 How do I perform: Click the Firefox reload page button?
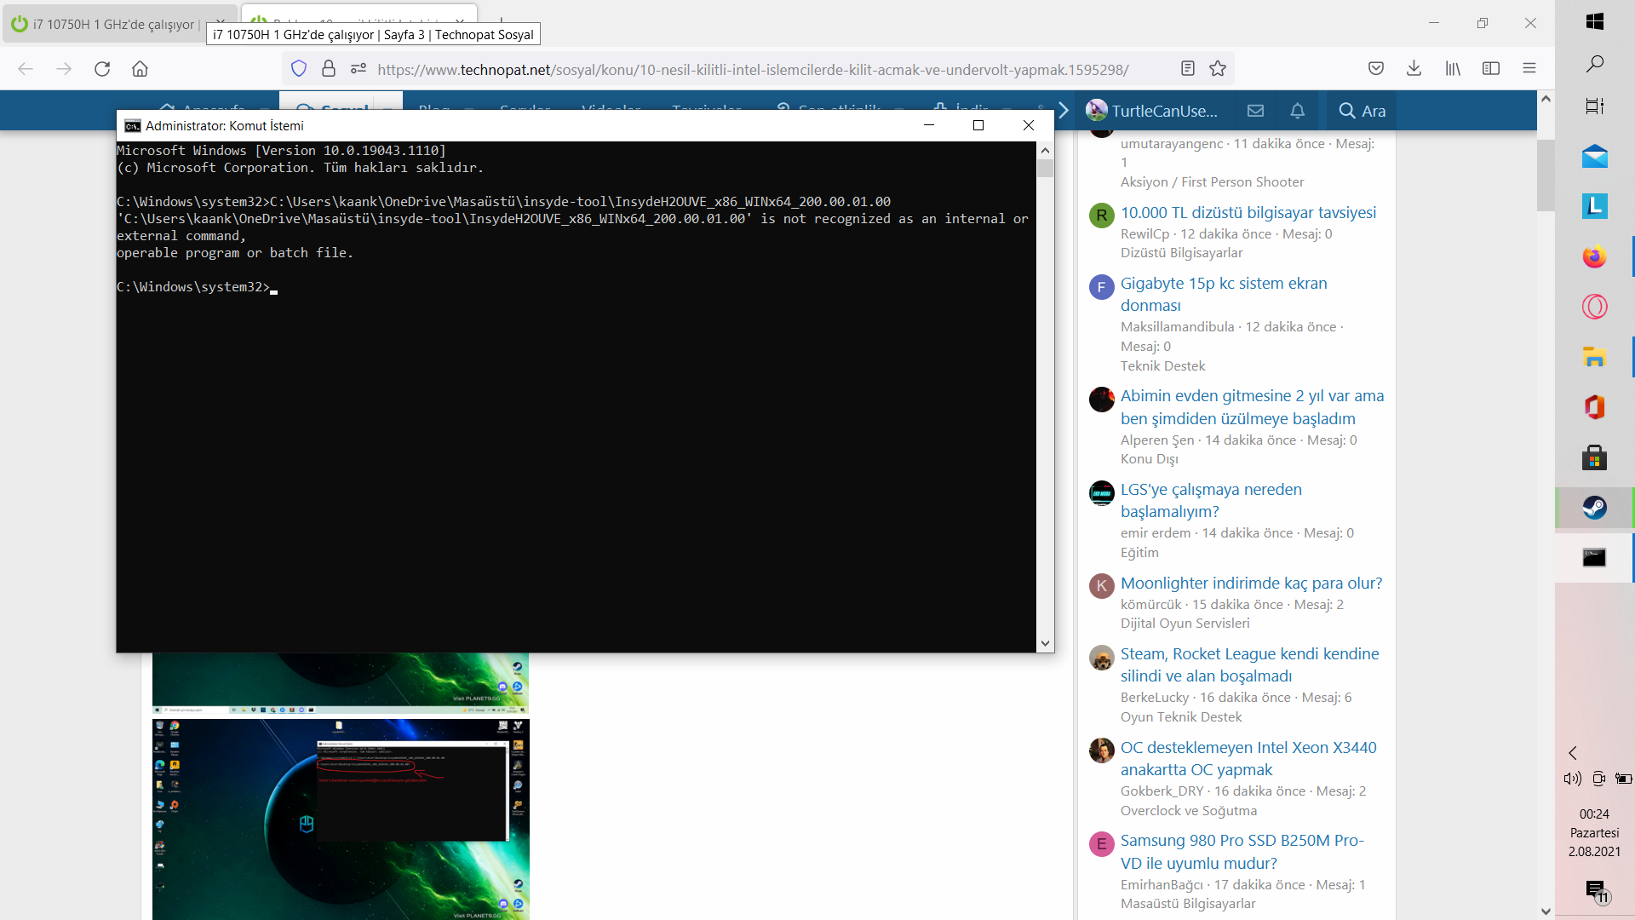[x=102, y=69]
